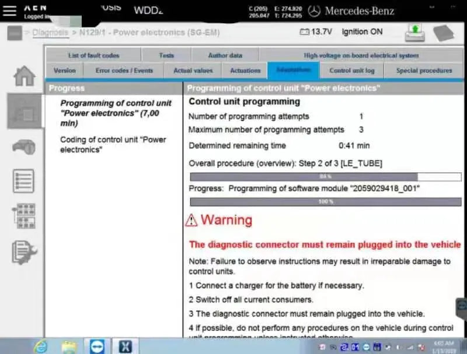Open High voltage on-board electrical system tab
Image resolution: width=467 pixels, height=354 pixels.
click(x=361, y=55)
